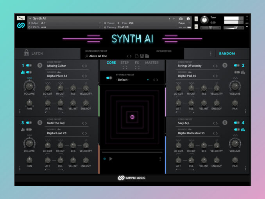This screenshot has height=199, width=265.
Task: Switch to the CORE tab
Action: pos(111,63)
